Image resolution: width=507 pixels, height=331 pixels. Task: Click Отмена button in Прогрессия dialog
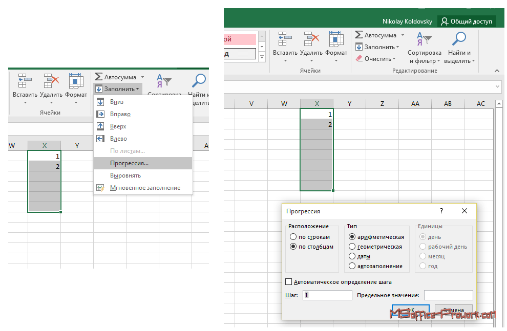(x=453, y=310)
